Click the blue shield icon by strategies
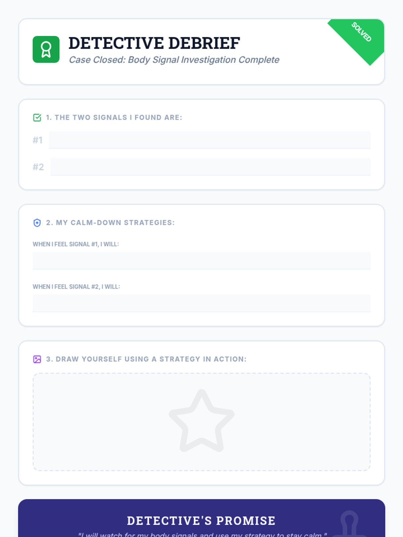 click(x=37, y=223)
